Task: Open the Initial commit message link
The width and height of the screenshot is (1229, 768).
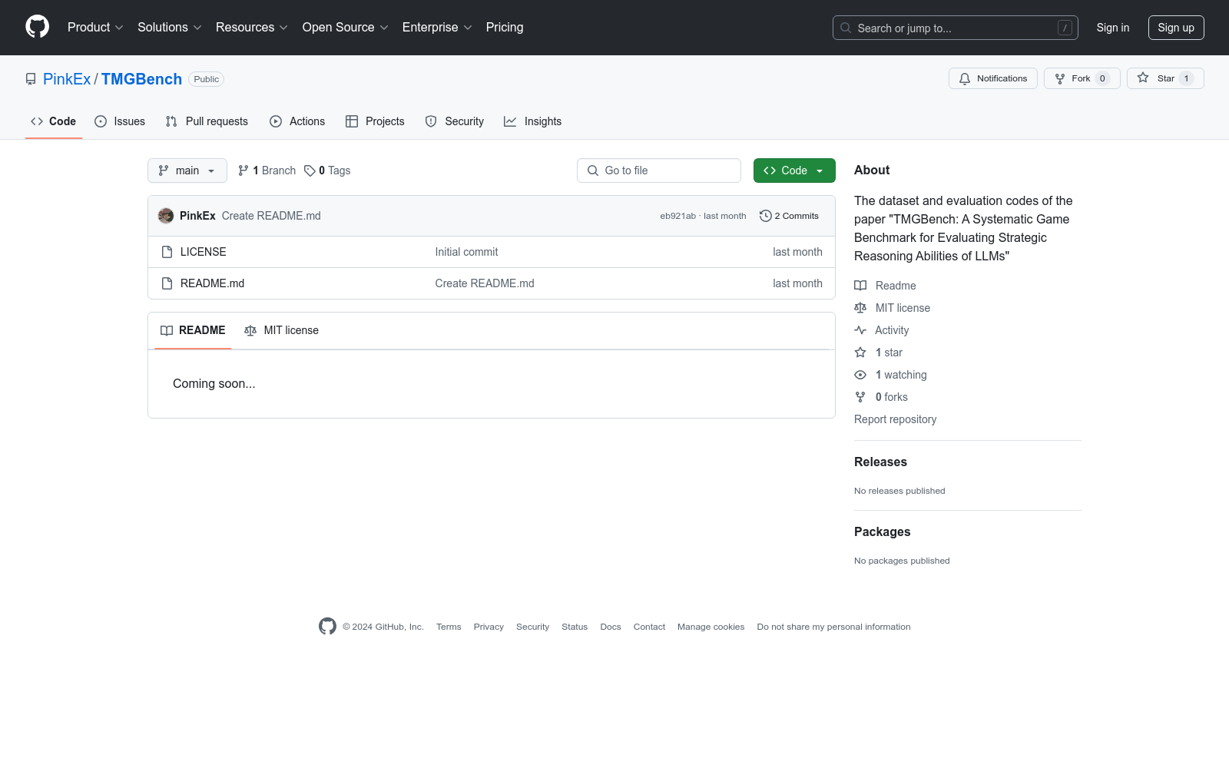Action: (466, 252)
